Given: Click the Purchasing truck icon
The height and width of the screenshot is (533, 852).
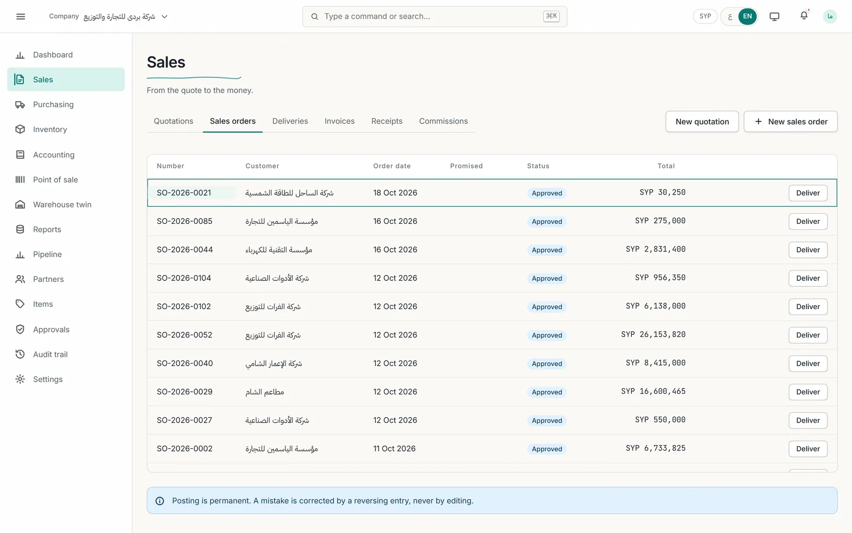Looking at the screenshot, I should (20, 104).
